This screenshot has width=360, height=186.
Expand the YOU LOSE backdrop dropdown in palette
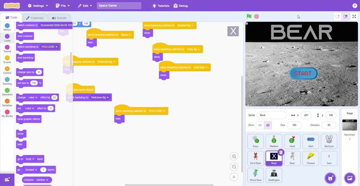[49, 47]
